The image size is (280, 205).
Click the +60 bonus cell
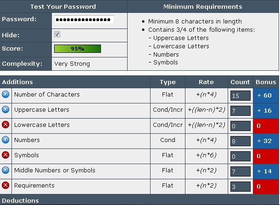(x=266, y=95)
